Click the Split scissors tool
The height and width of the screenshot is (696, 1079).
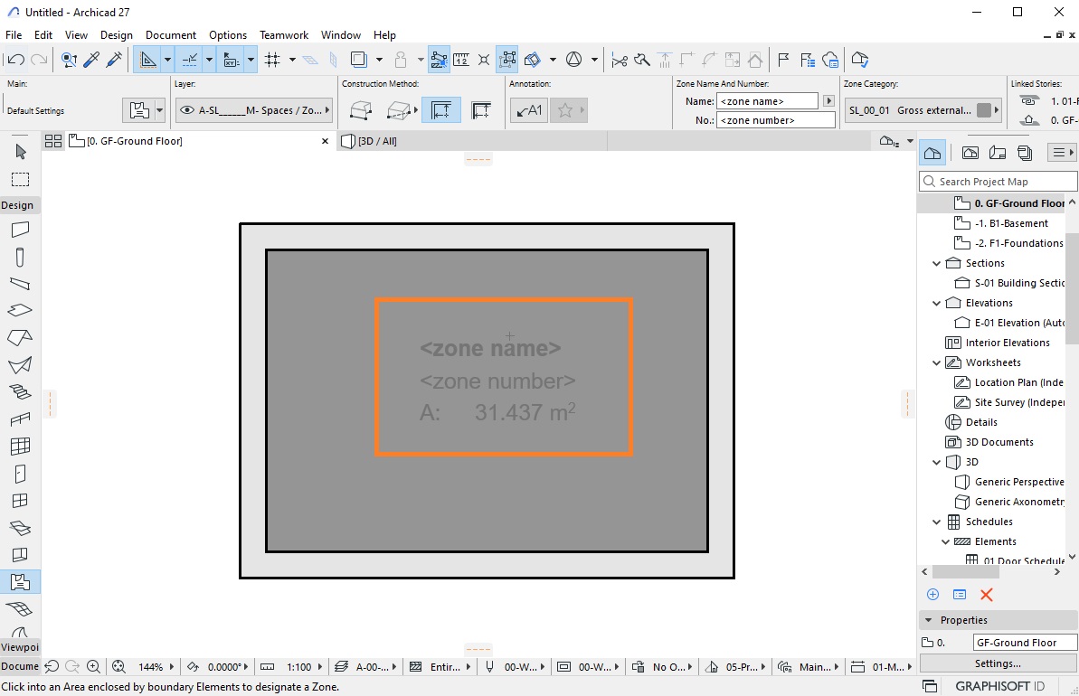tap(620, 60)
